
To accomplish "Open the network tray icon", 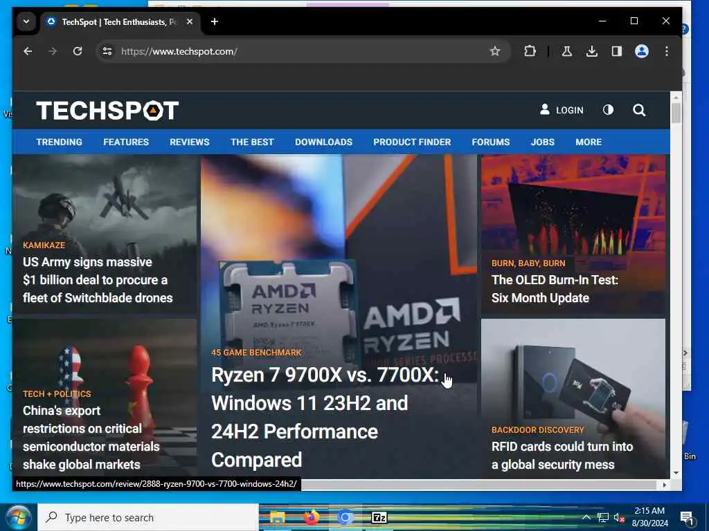I will (x=602, y=517).
